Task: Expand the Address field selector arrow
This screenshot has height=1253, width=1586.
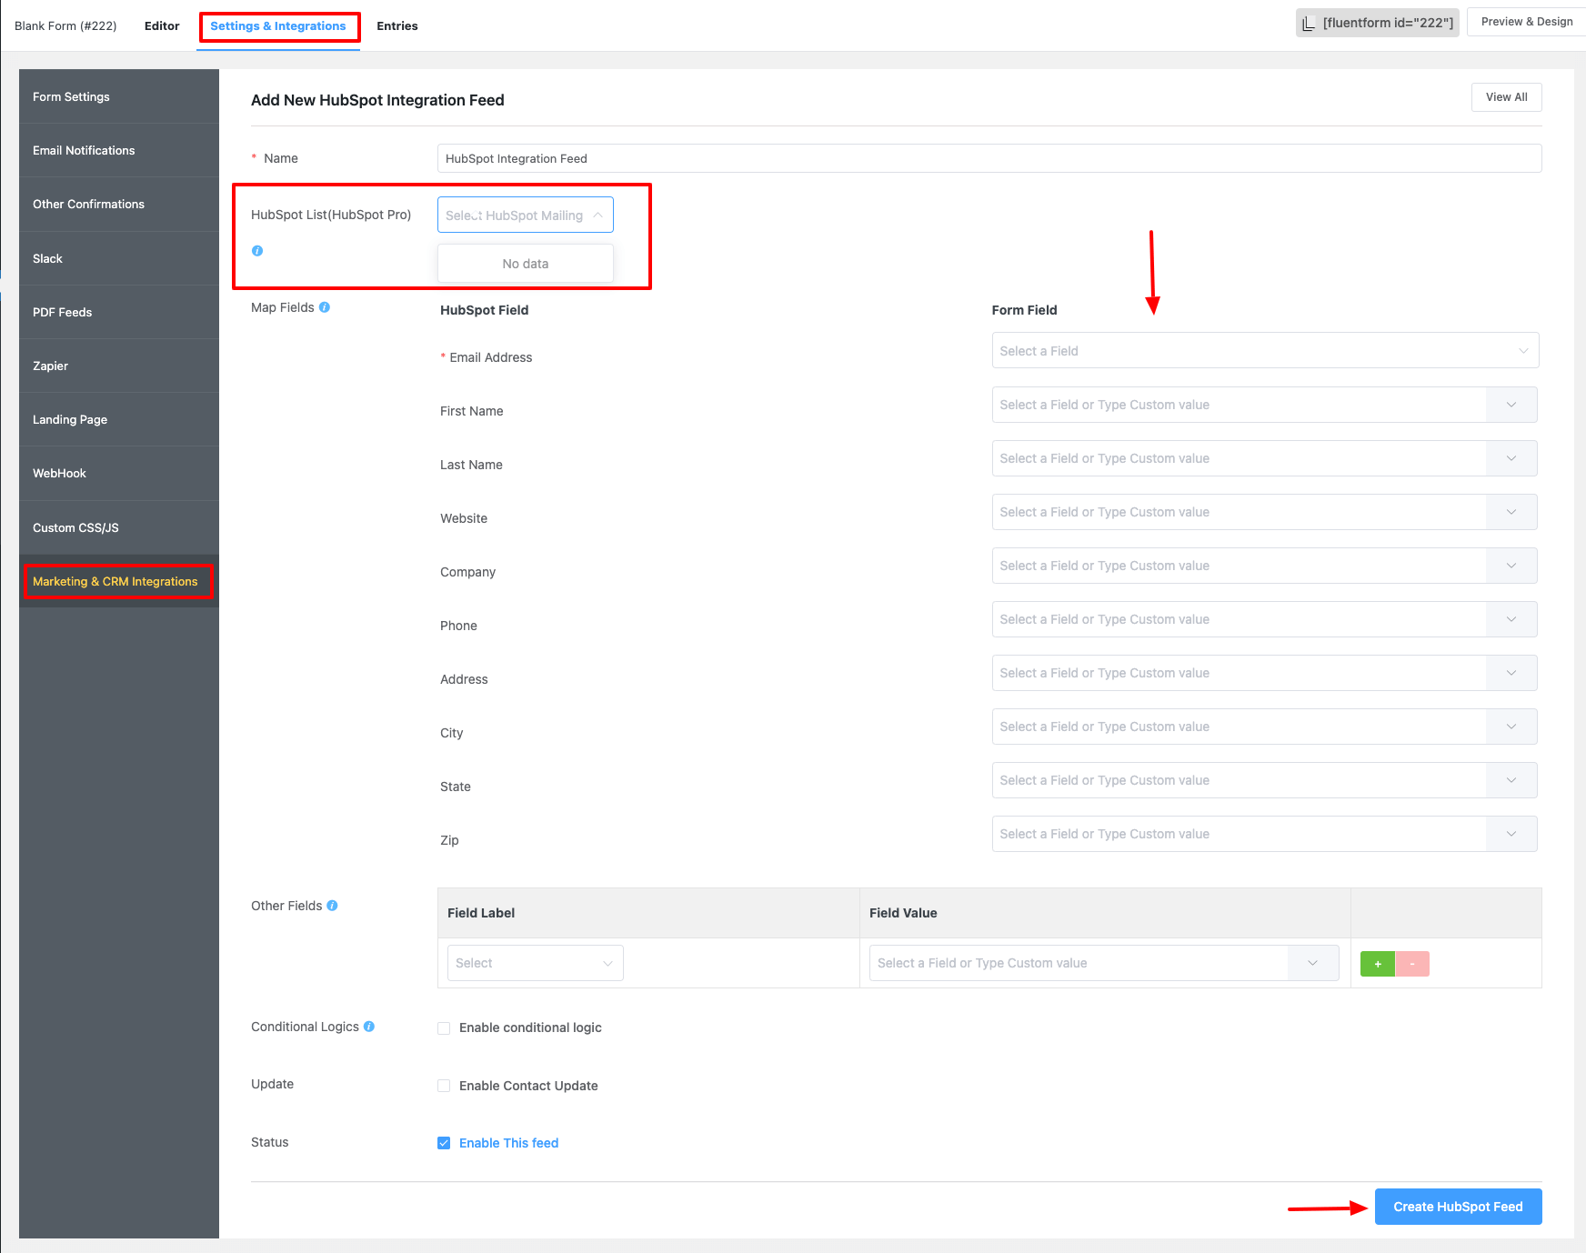Action: [1511, 673]
